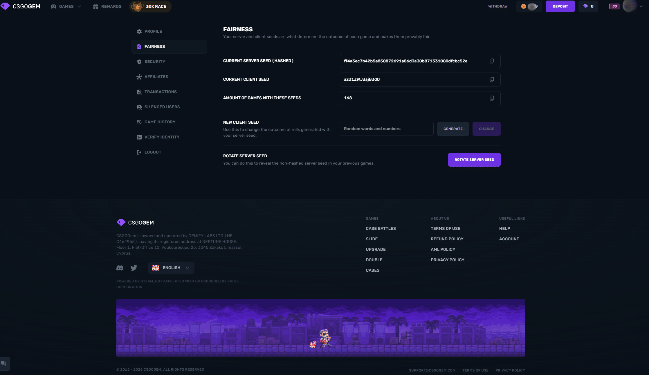Click the level 53 badge
The image size is (649, 375).
[x=614, y=6]
